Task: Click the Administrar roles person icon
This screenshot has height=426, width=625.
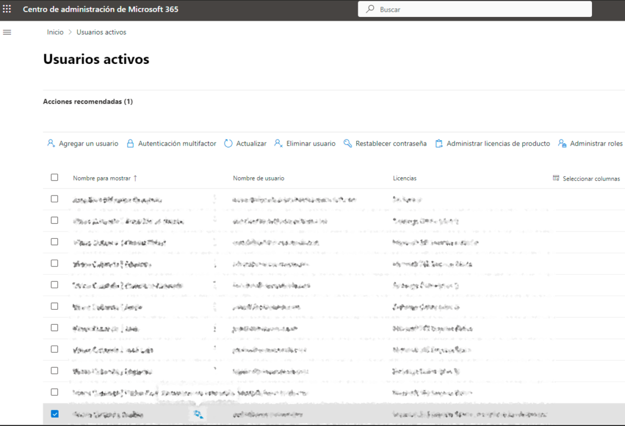Action: (x=562, y=143)
